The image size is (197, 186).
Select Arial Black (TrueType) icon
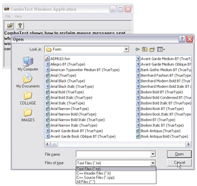tap(47, 81)
